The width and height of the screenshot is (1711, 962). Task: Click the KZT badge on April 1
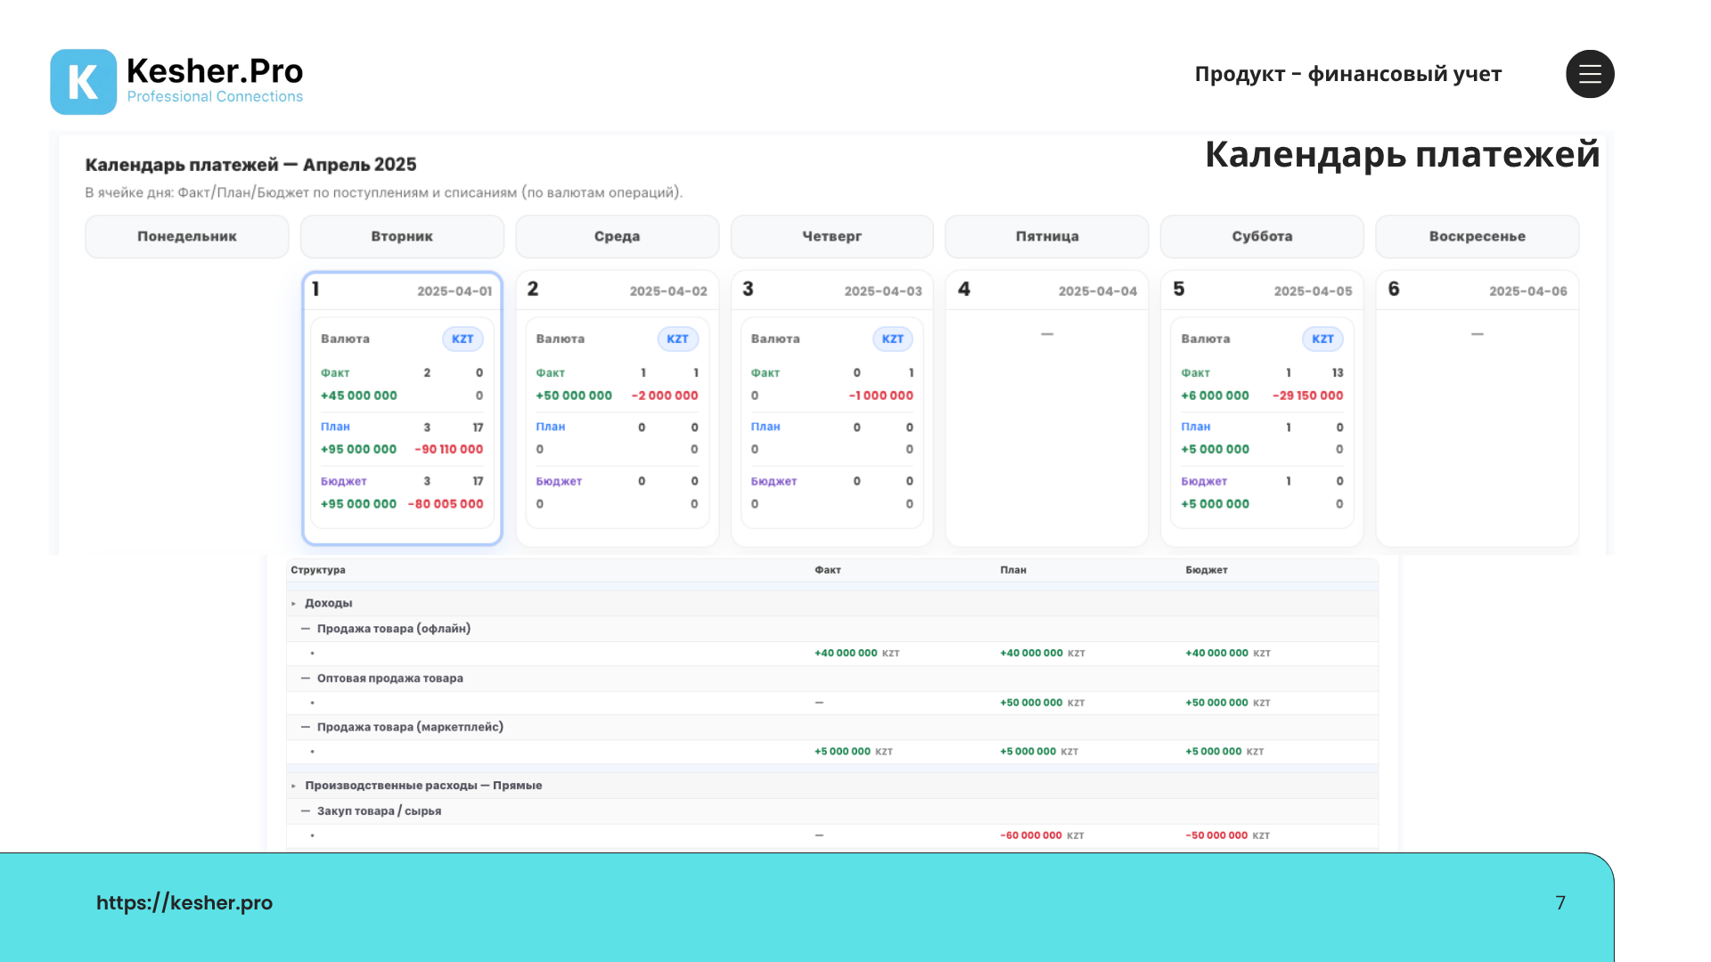463,339
